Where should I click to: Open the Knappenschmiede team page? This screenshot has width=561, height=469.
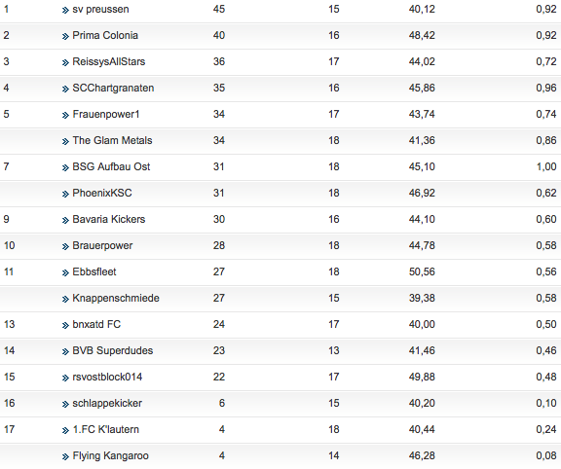click(116, 298)
